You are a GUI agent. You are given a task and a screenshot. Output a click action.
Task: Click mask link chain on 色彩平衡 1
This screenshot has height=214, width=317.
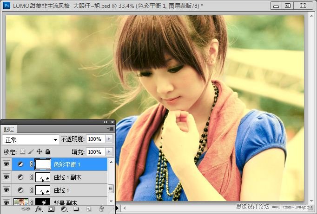(31, 164)
